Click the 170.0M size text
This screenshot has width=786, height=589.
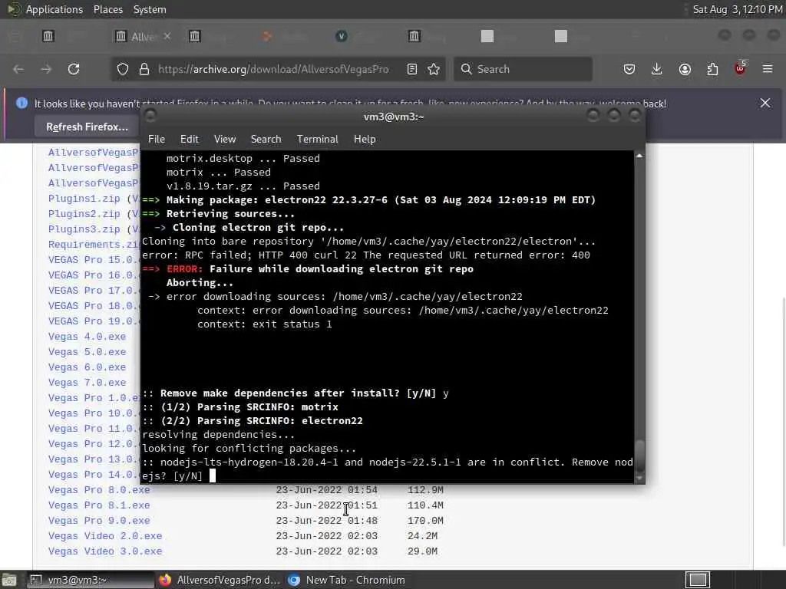(x=425, y=521)
